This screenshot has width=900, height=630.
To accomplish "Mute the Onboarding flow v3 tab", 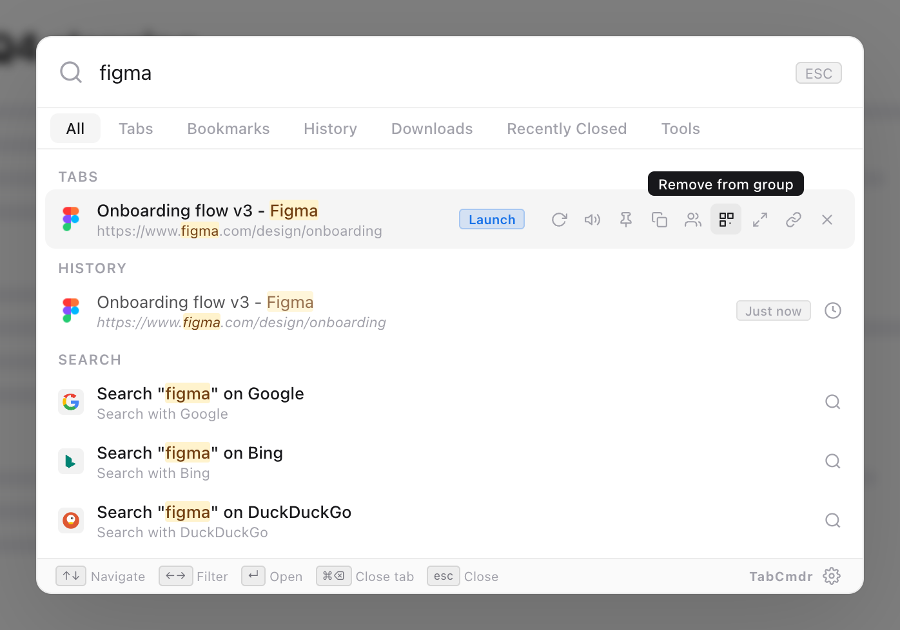I will [x=592, y=220].
